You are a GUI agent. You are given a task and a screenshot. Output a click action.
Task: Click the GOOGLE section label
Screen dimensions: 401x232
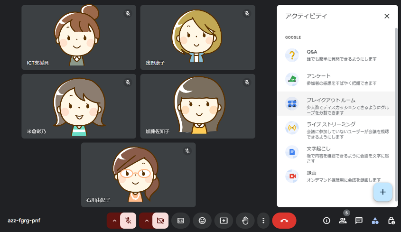293,37
